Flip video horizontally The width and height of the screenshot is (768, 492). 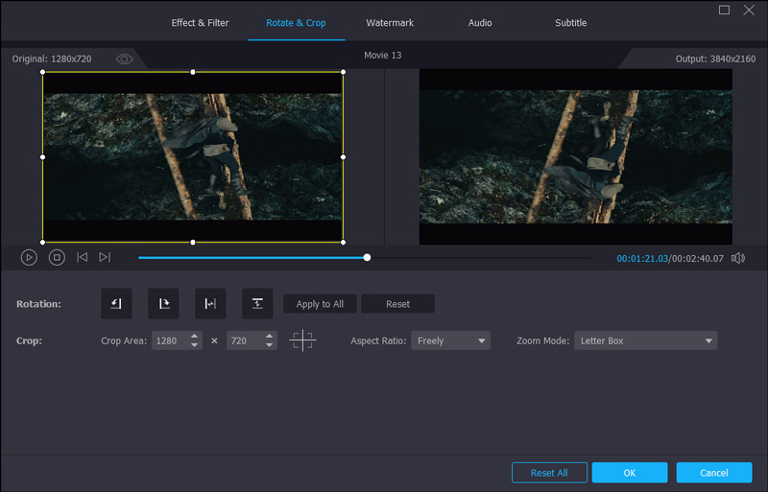coord(210,304)
